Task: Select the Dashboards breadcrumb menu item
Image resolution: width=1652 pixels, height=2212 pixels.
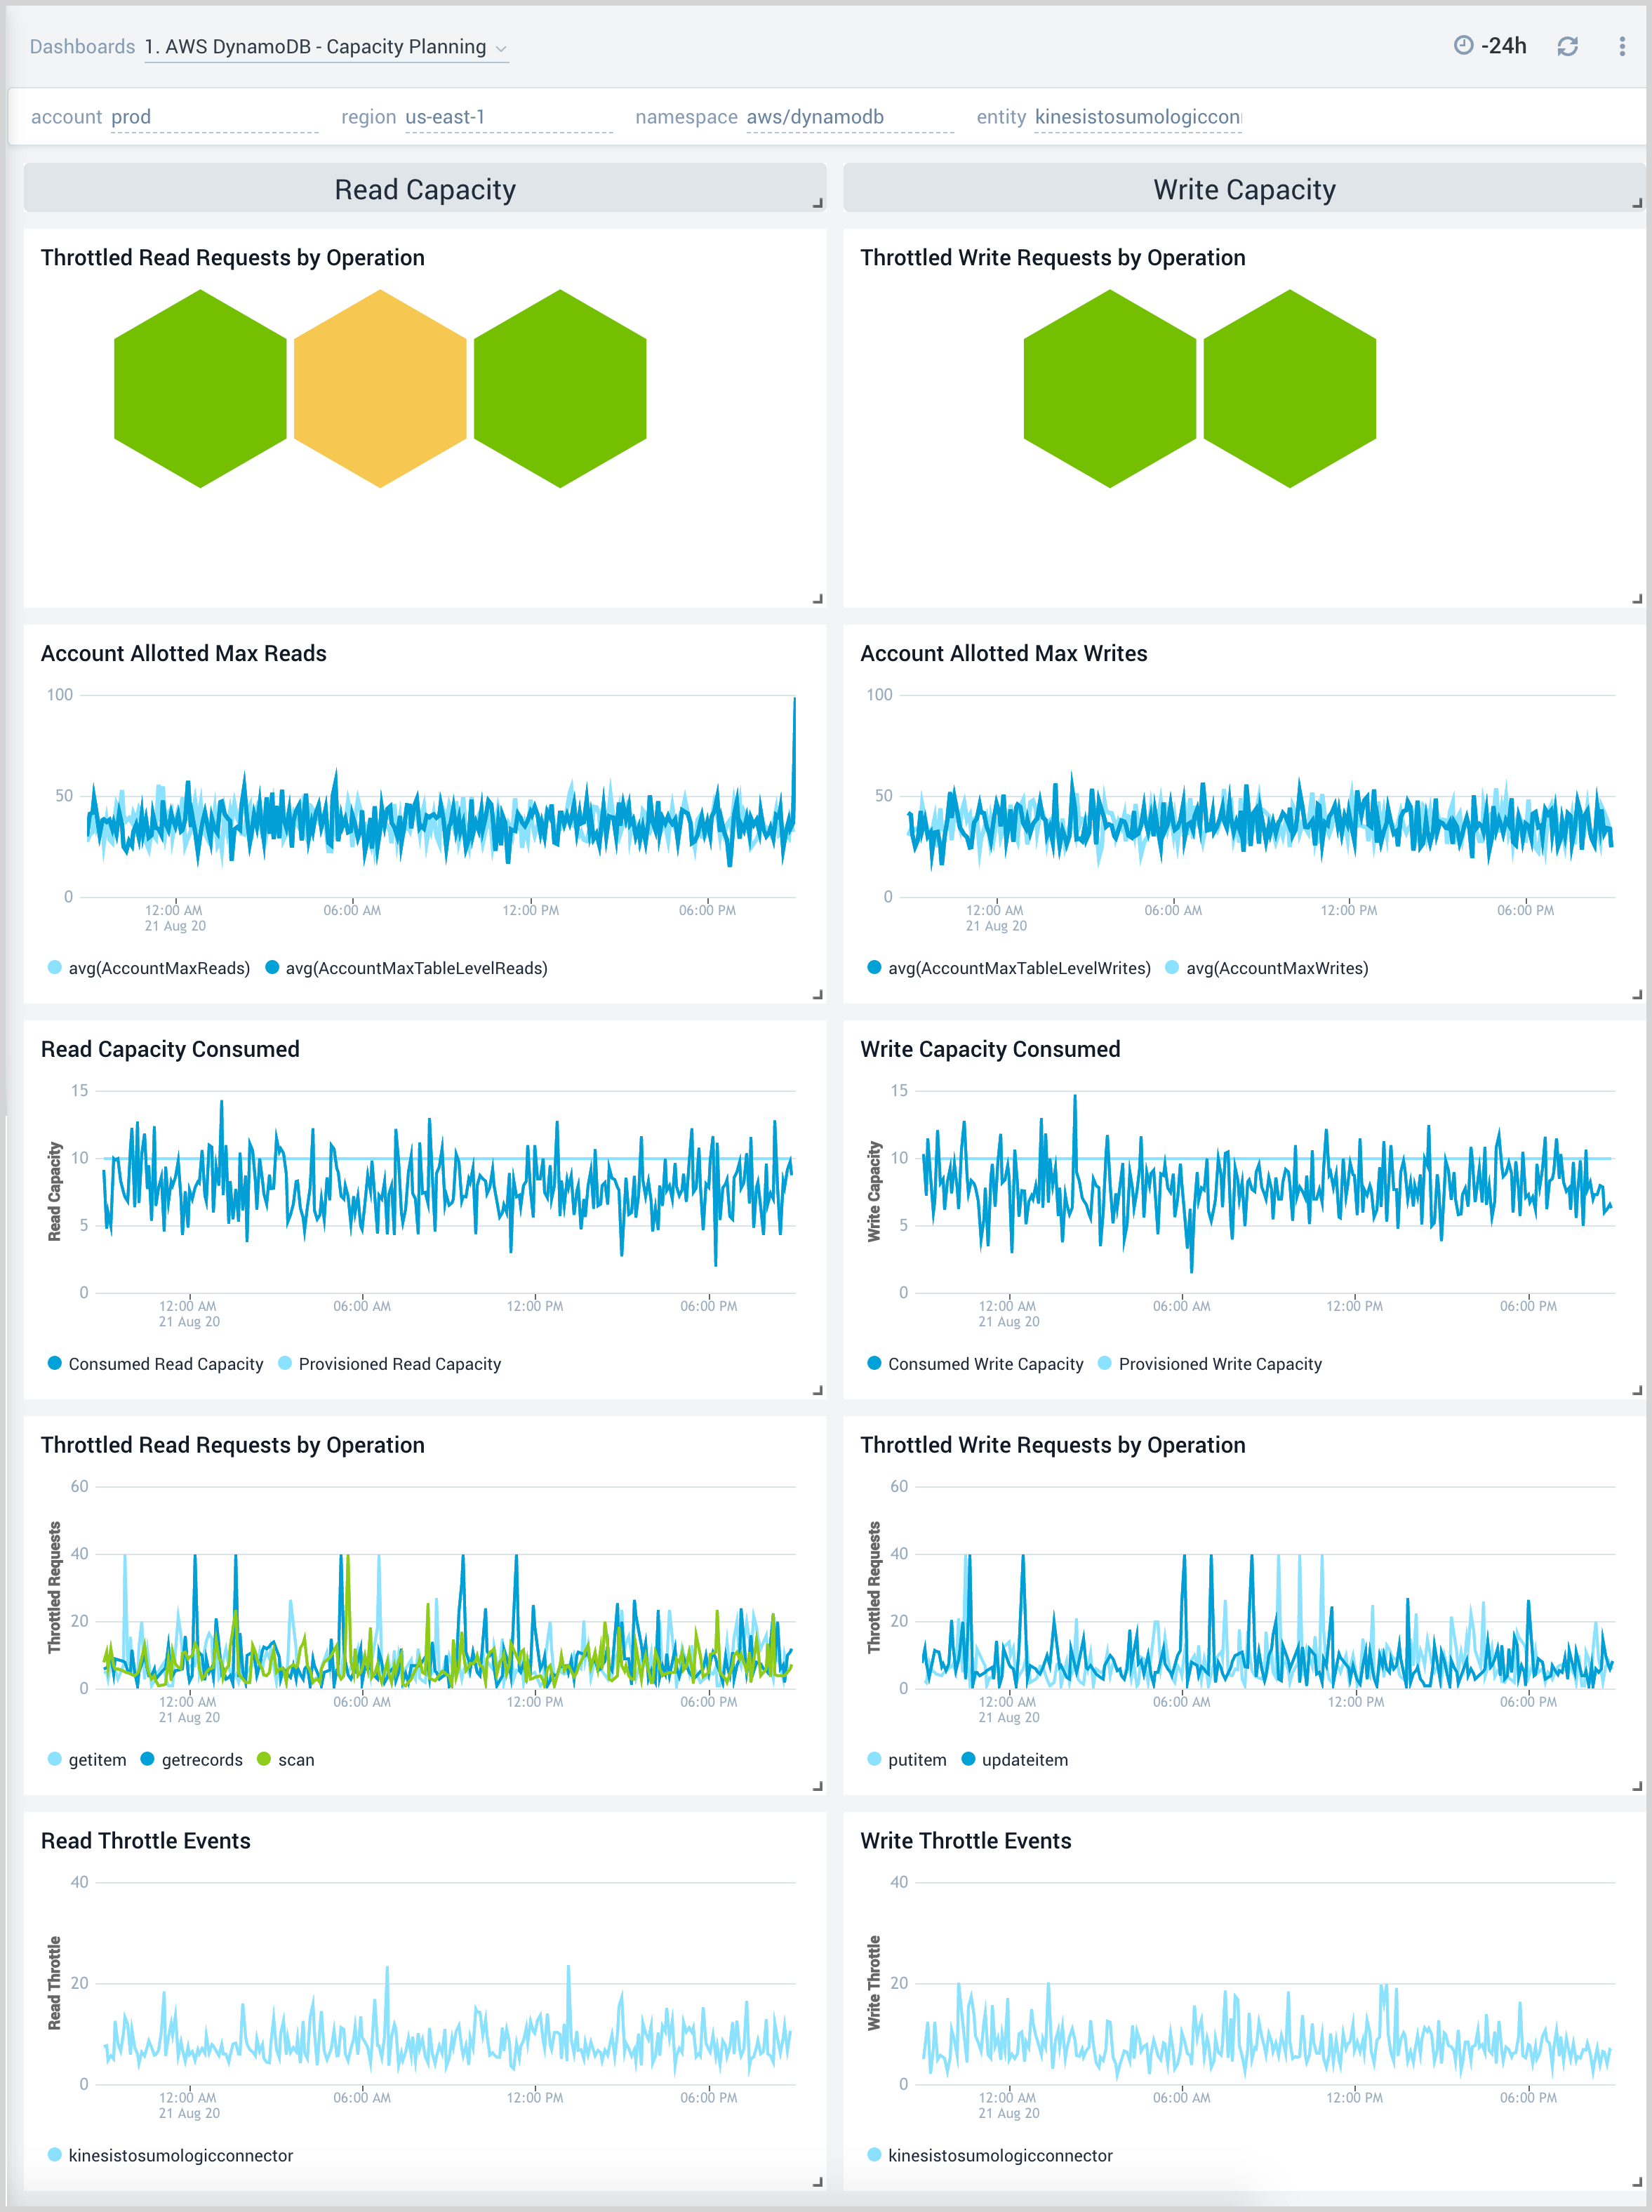Action: coord(82,46)
